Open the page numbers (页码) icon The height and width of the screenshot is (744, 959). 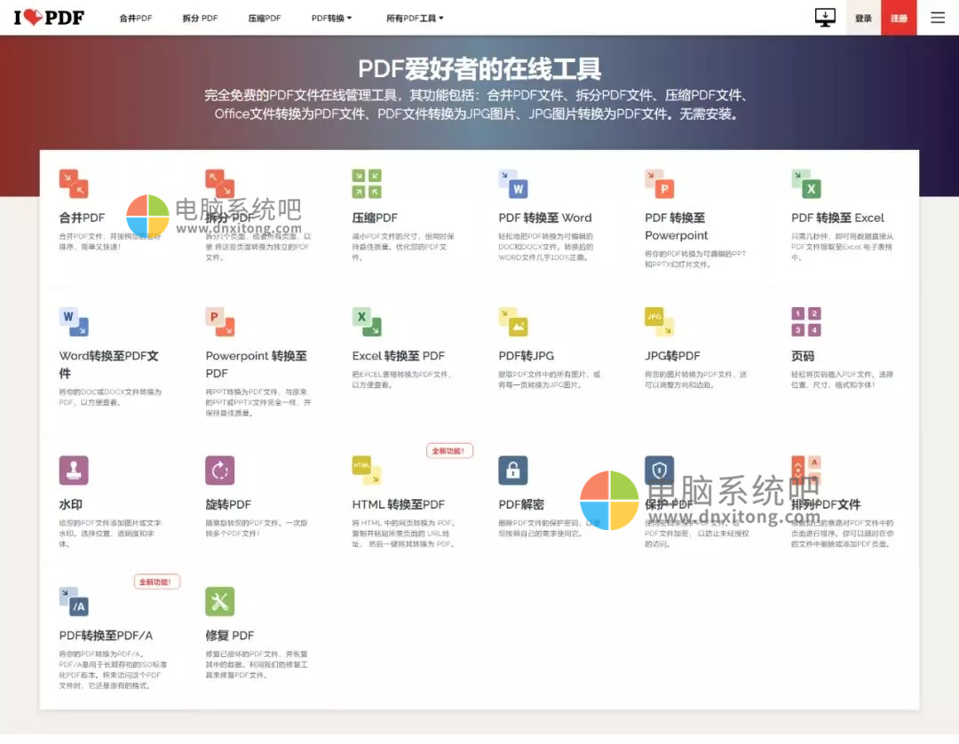(806, 321)
